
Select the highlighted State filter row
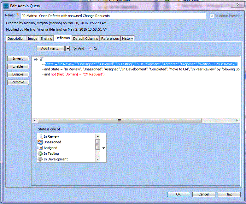(x=141, y=64)
